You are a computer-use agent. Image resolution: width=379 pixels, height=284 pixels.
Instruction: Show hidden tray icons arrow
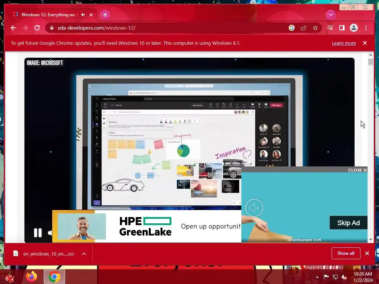(317, 277)
